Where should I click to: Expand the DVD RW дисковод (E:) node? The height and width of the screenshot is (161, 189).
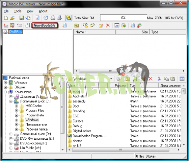point(11,139)
